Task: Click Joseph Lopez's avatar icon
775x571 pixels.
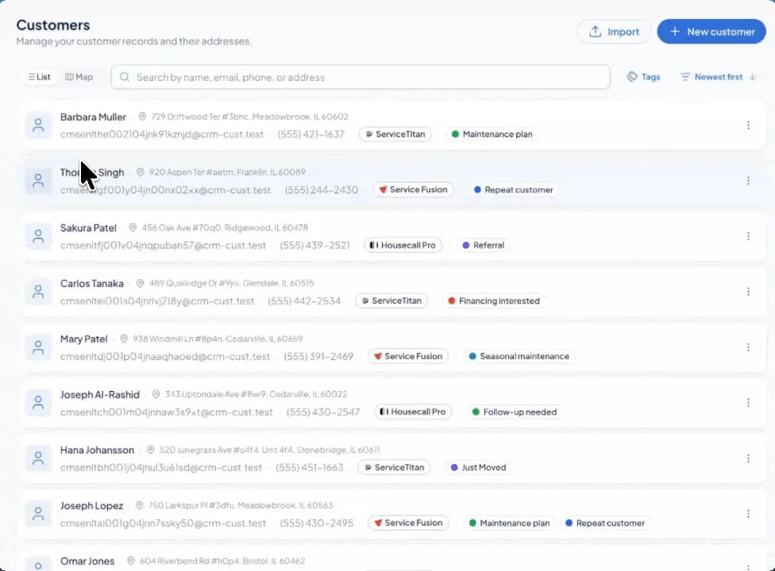Action: pos(38,514)
